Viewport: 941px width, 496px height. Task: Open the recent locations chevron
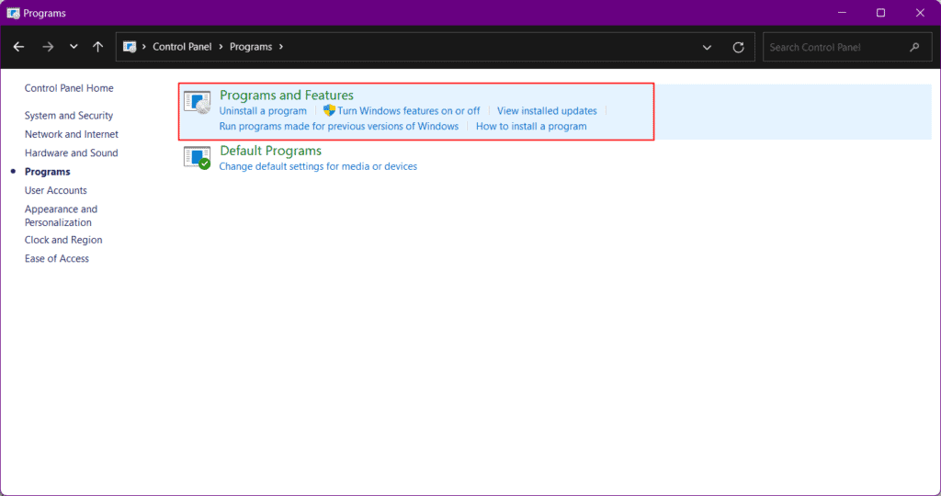[x=74, y=47]
